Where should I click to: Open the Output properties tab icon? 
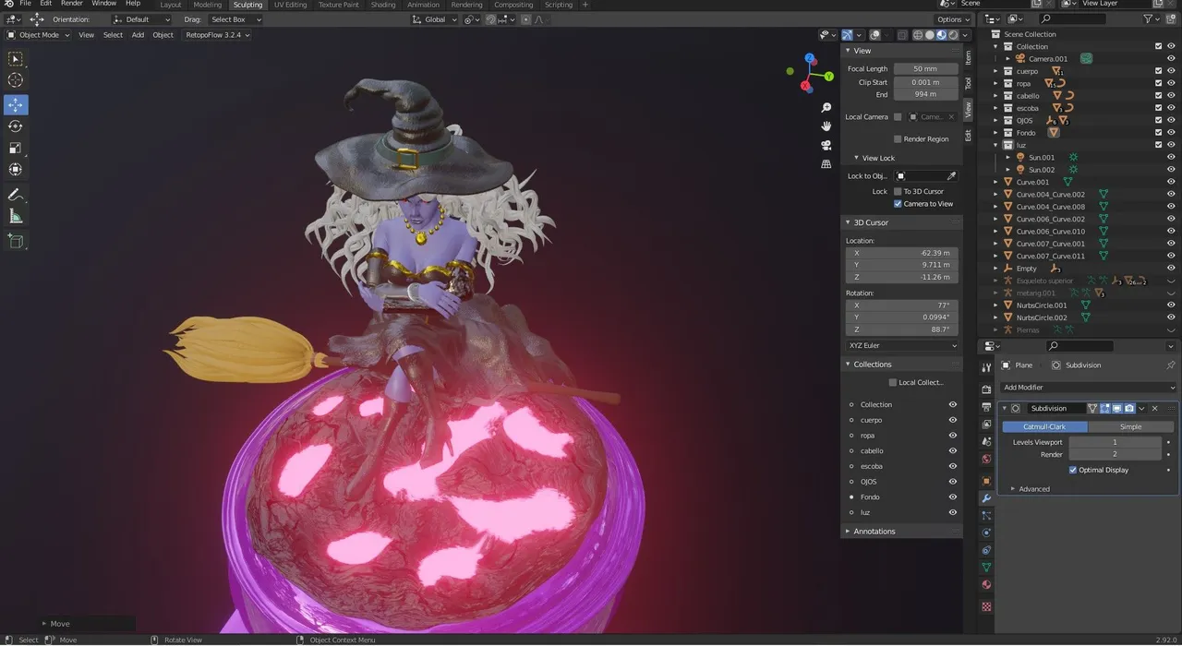tap(986, 407)
